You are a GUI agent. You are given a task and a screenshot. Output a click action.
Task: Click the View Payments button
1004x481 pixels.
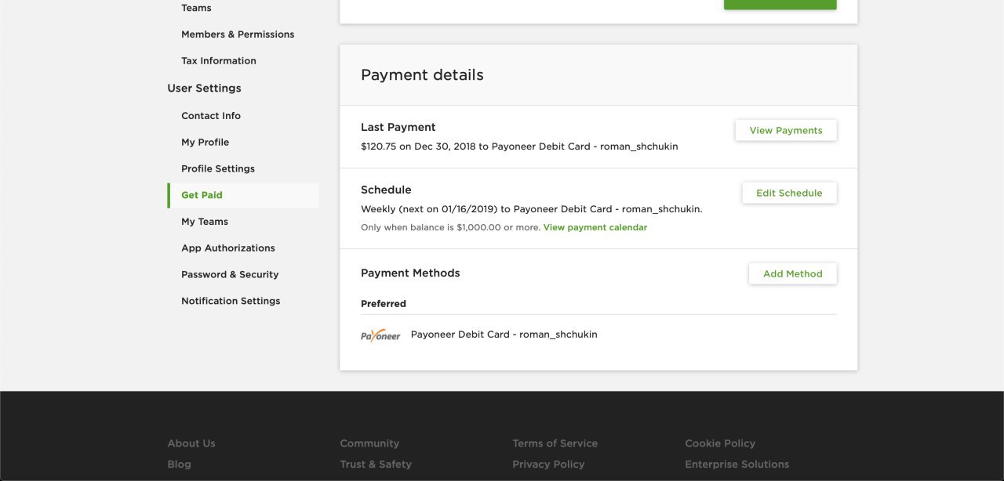[786, 131]
